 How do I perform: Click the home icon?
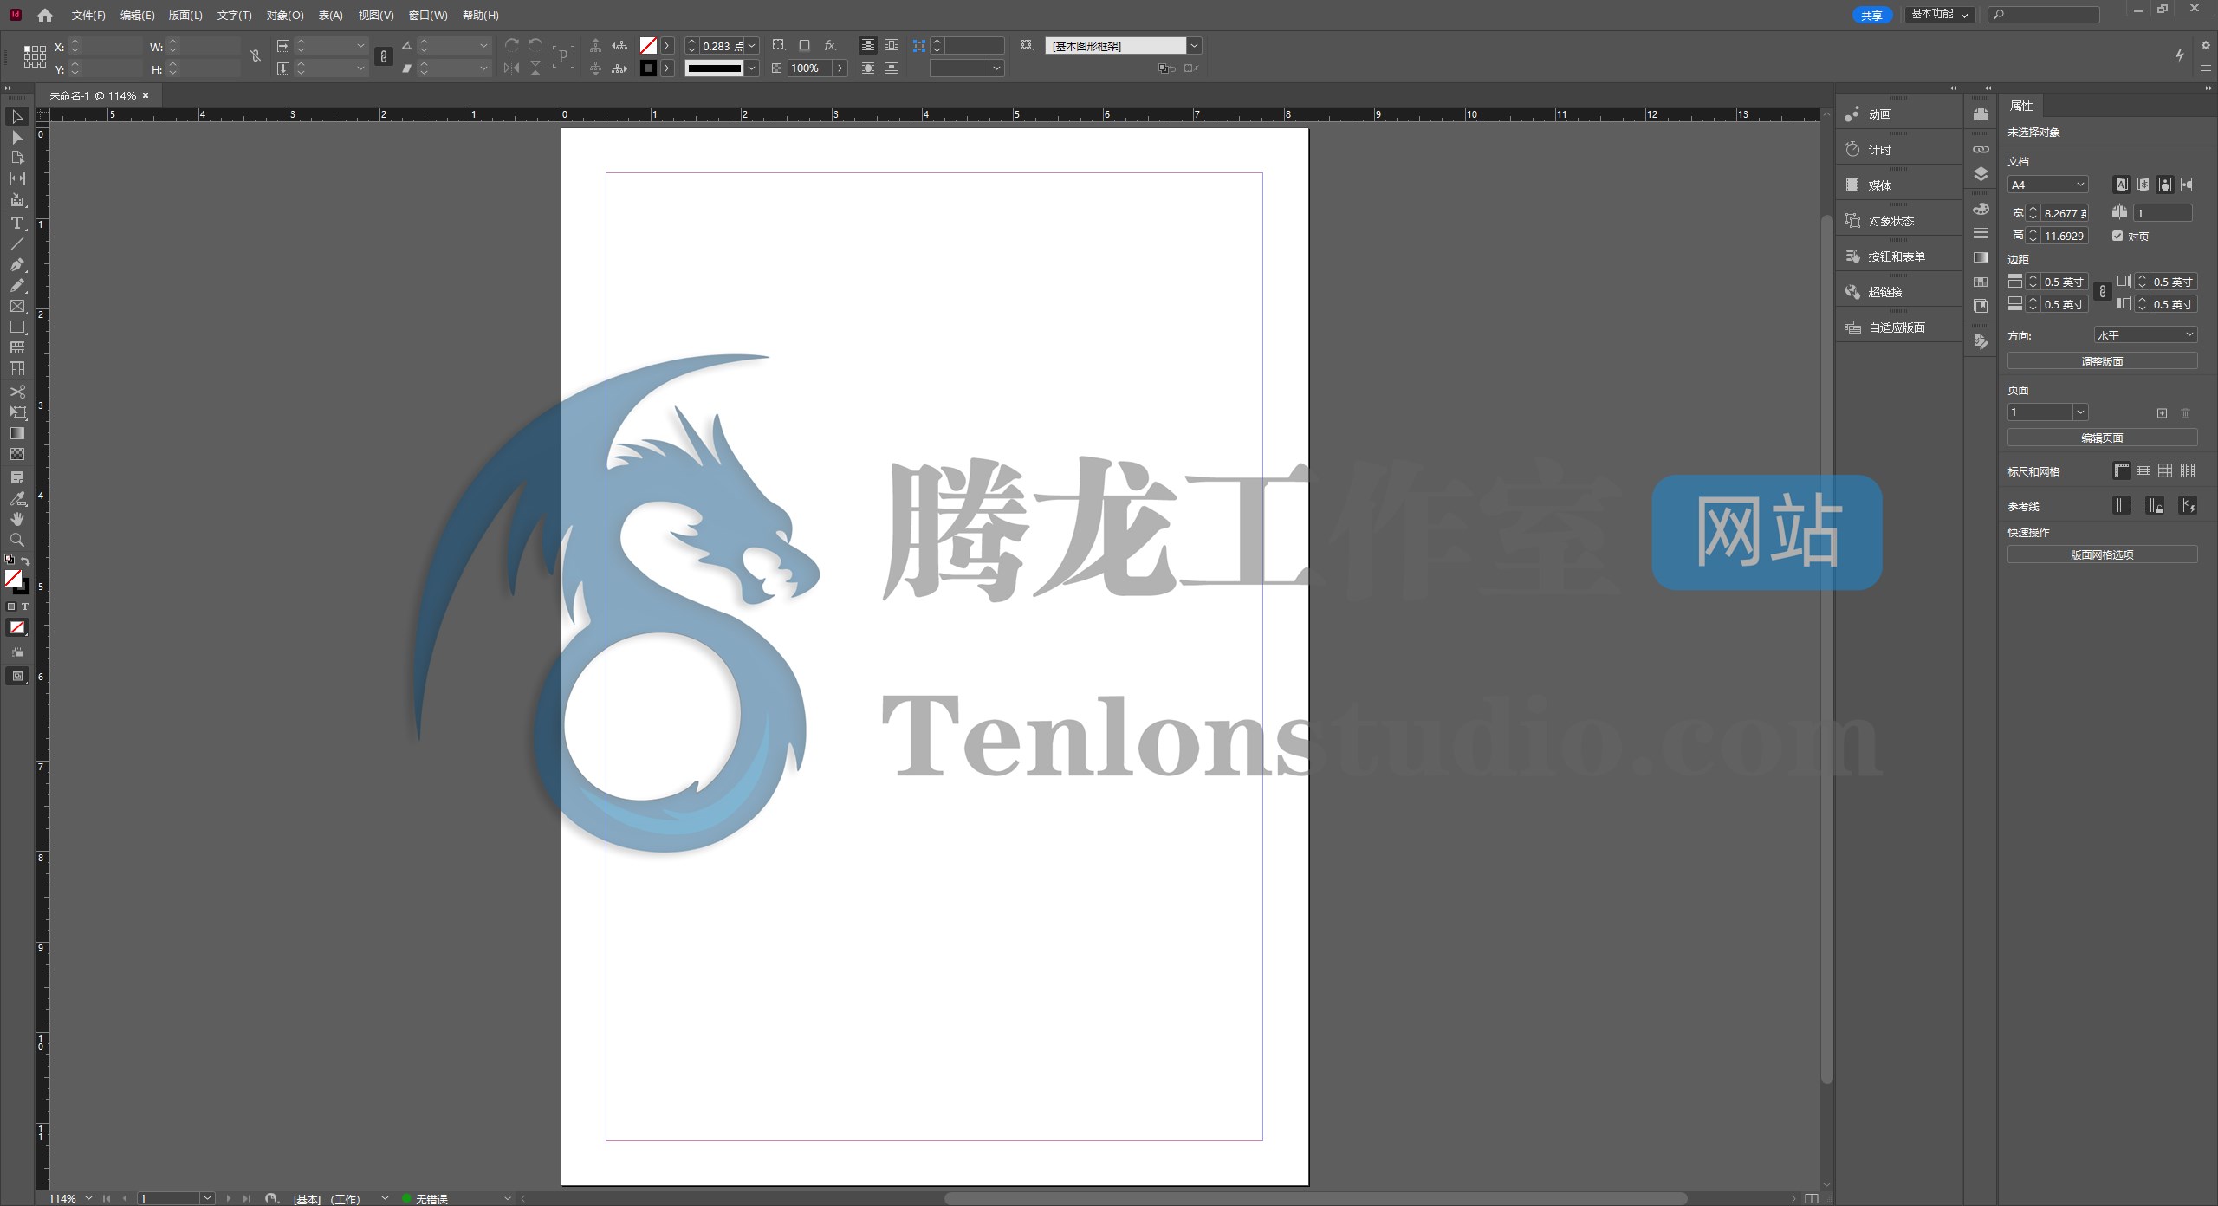pyautogui.click(x=45, y=15)
